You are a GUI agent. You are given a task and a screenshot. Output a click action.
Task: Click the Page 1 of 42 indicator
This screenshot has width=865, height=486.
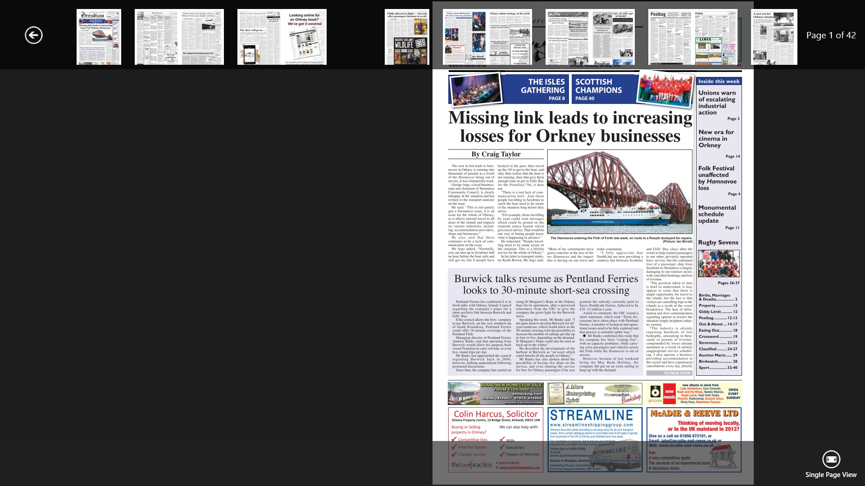(x=831, y=35)
